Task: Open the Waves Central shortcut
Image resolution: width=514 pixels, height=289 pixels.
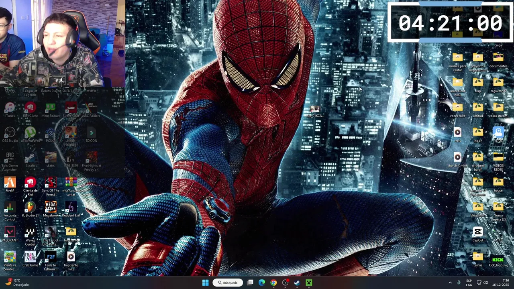Action: click(x=30, y=236)
